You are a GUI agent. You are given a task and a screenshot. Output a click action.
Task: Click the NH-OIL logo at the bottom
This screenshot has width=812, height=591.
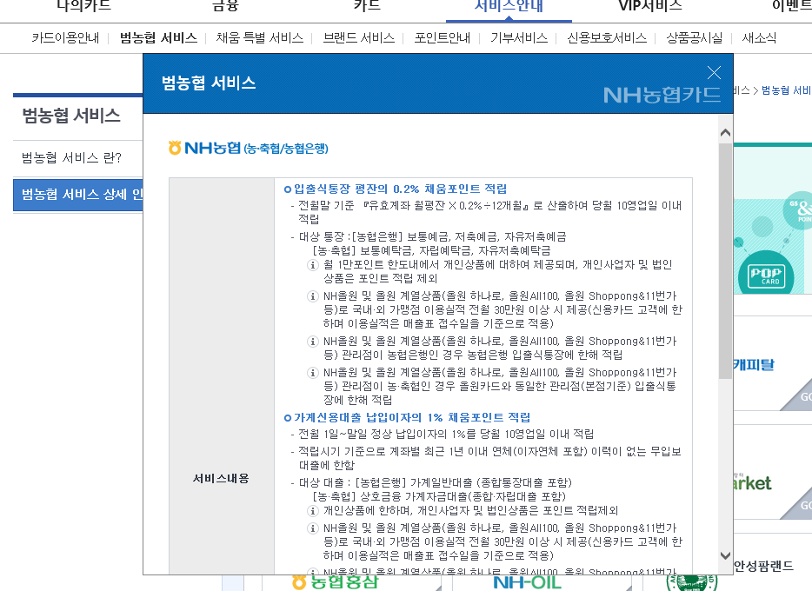pos(528,581)
